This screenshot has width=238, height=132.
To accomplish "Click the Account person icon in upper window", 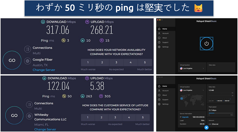I will 159,33.
